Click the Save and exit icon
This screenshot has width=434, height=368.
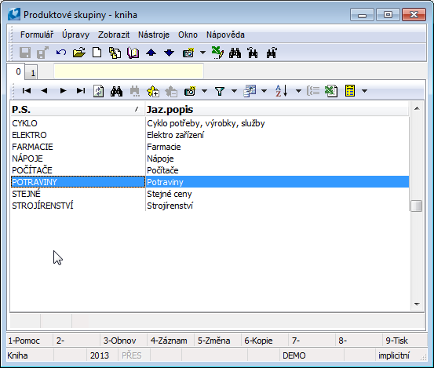coord(42,53)
